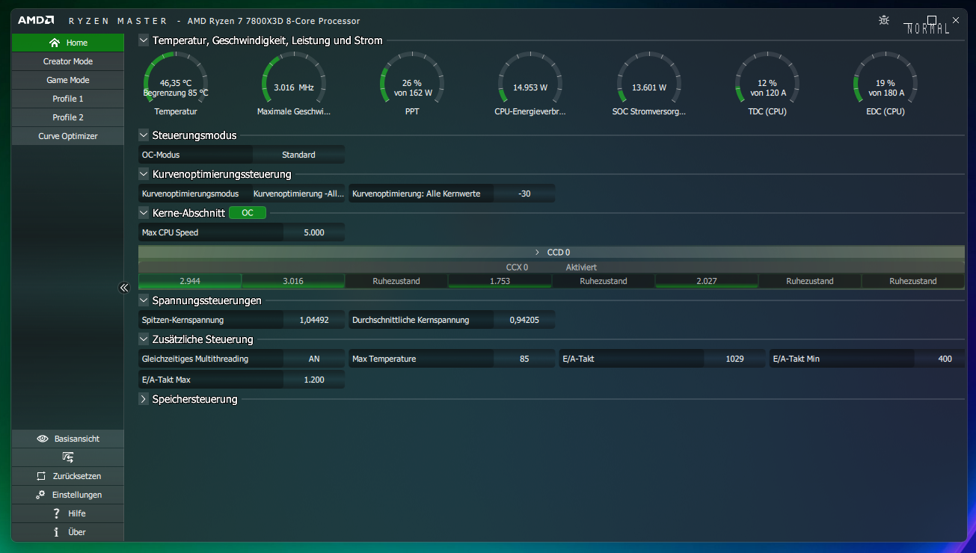Image resolution: width=976 pixels, height=553 pixels.
Task: Switch to Game Mode
Action: (68, 80)
